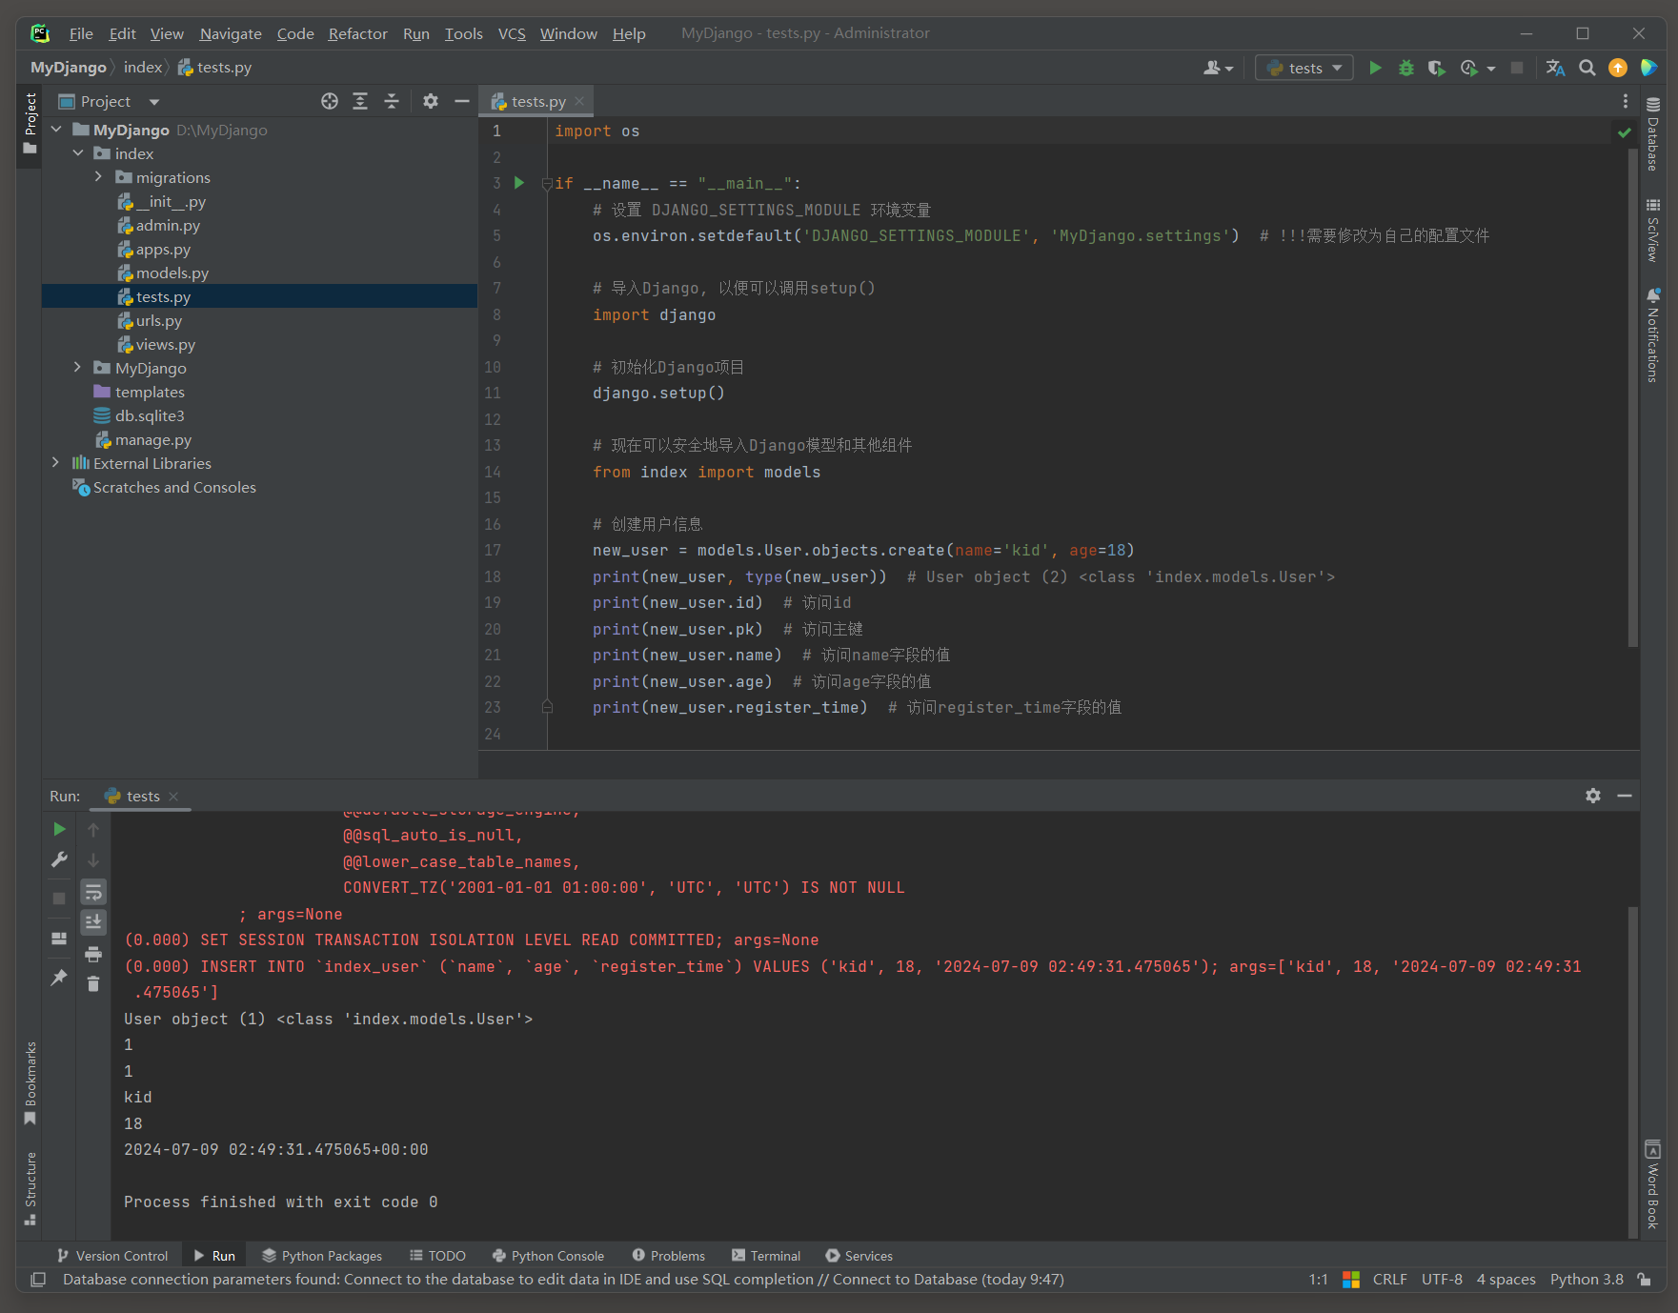The width and height of the screenshot is (1678, 1313).
Task: Pin the Run tab
Action: [59, 978]
